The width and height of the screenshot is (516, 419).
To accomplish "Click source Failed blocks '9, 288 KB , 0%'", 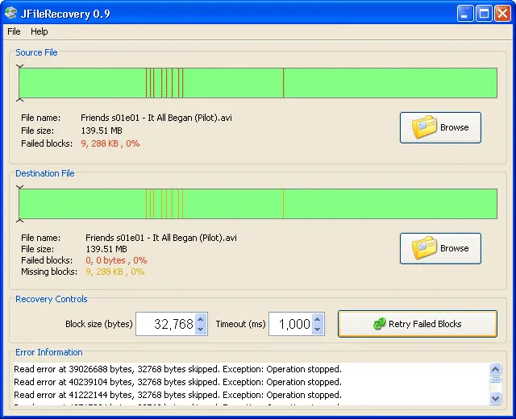I will (110, 143).
